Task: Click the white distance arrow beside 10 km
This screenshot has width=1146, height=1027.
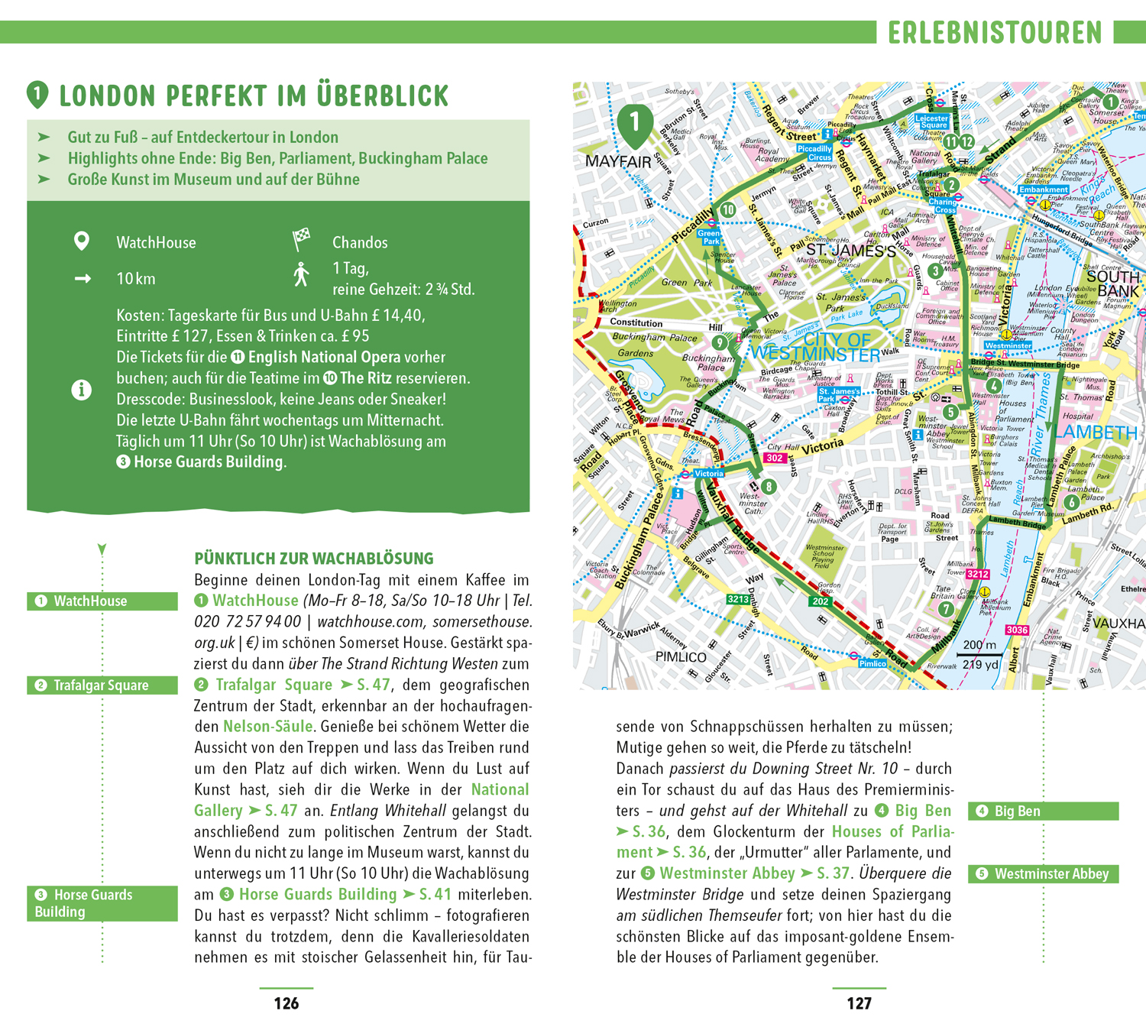Action: coord(83,279)
